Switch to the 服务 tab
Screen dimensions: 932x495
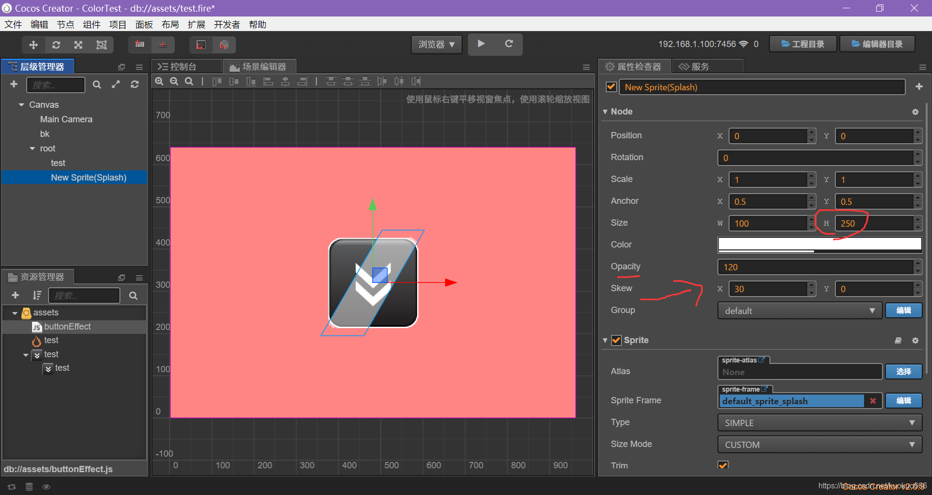click(x=707, y=66)
